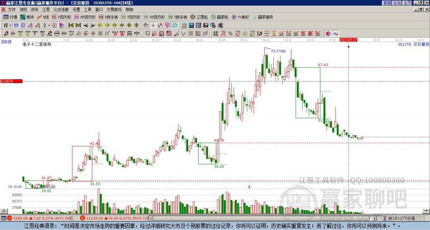The height and width of the screenshot is (230, 430).
Task: Expand the candlestick style dropdown arrow
Action: 49,26
